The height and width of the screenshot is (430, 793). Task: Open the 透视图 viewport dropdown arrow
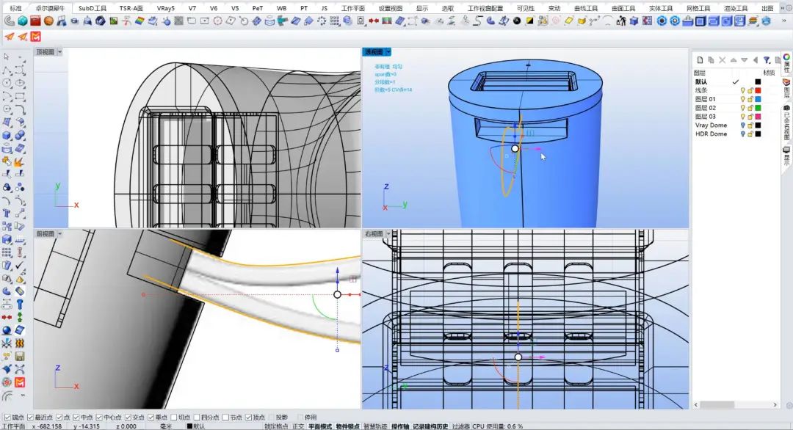click(388, 52)
